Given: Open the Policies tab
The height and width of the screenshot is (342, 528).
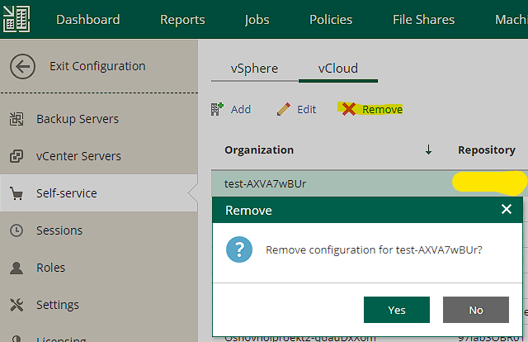Looking at the screenshot, I should point(331,20).
